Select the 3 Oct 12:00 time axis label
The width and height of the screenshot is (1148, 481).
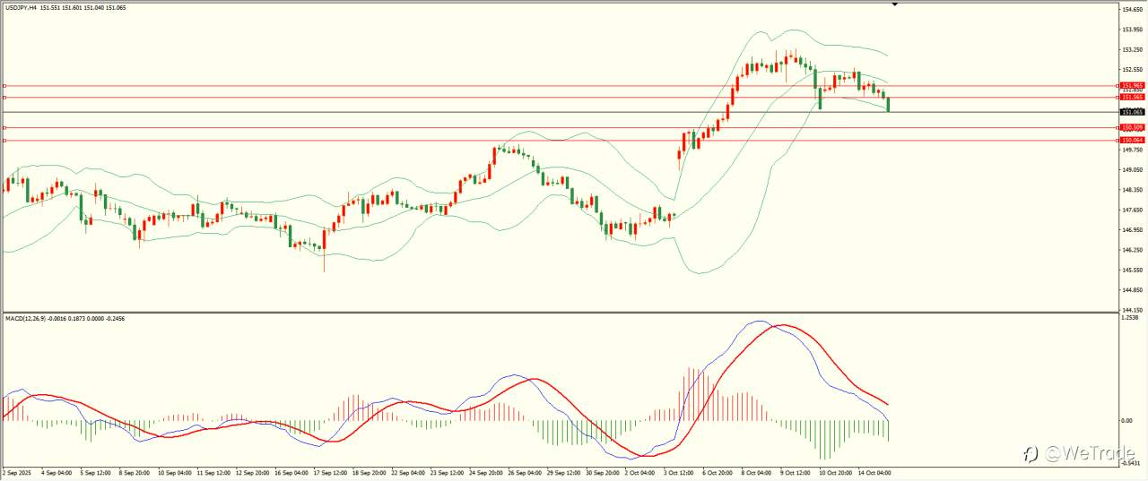(x=676, y=472)
